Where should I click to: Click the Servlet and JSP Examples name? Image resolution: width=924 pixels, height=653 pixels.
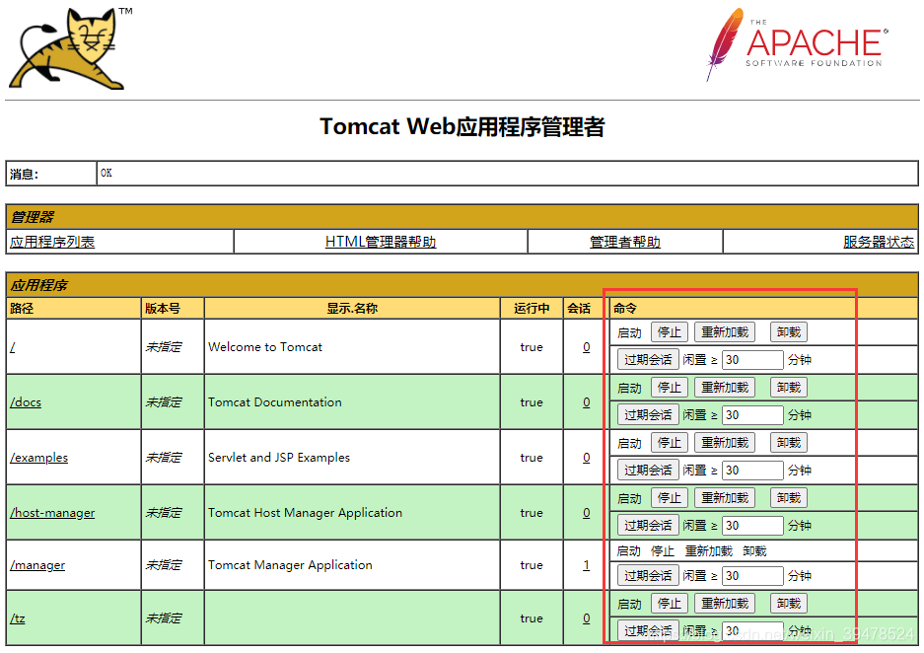[279, 458]
